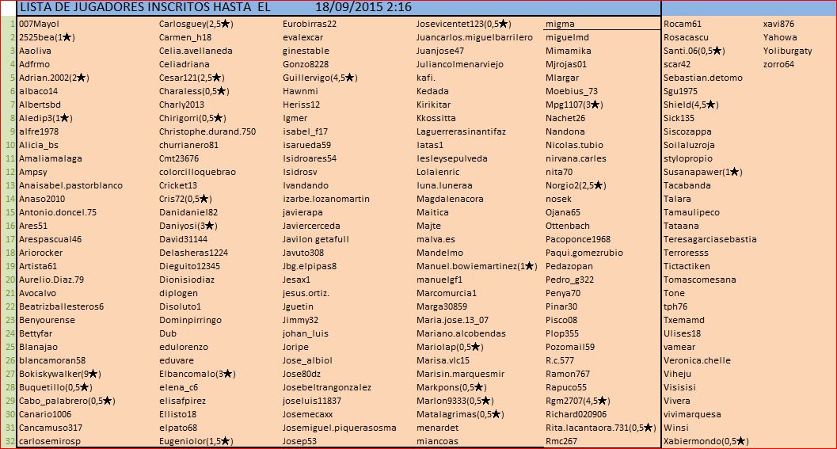837x449 pixels.
Task: Select the cell containing Josevicentet123(0,5★)
Action: [x=463, y=24]
